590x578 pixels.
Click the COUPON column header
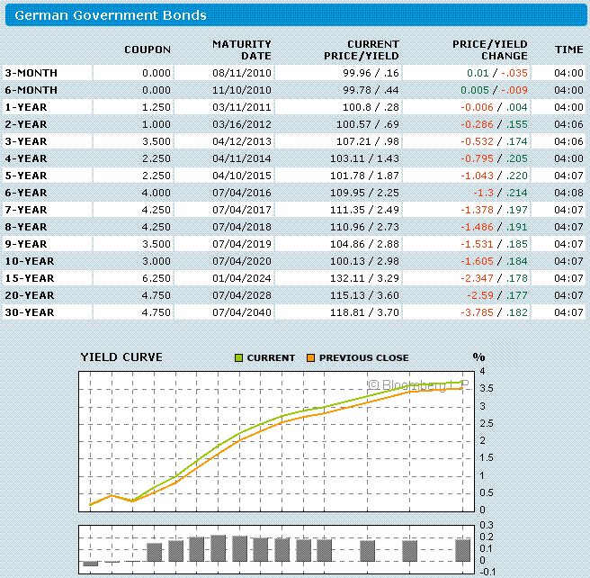147,50
